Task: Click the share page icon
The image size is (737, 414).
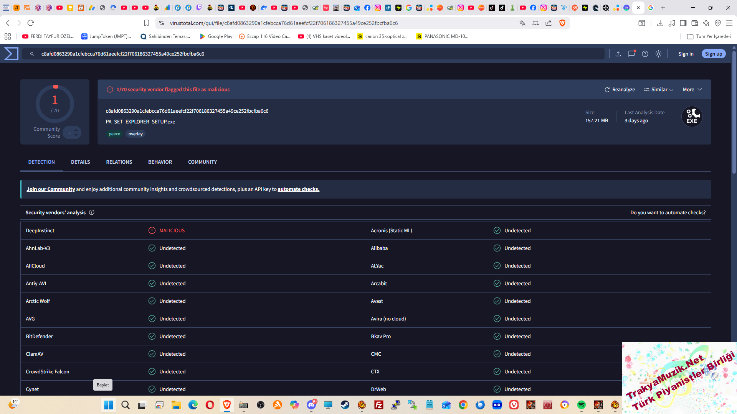Action: tap(549, 23)
